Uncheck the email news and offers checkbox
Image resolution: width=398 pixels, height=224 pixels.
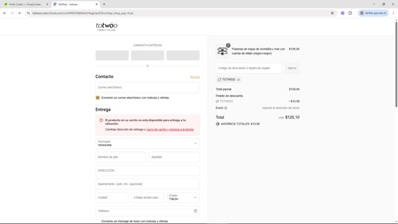pyautogui.click(x=98, y=98)
